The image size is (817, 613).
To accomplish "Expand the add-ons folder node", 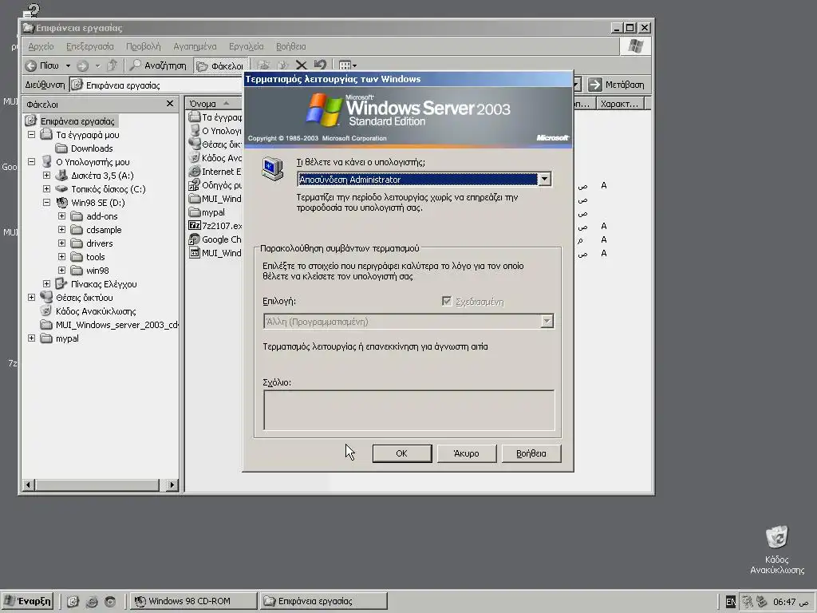I will coord(61,216).
